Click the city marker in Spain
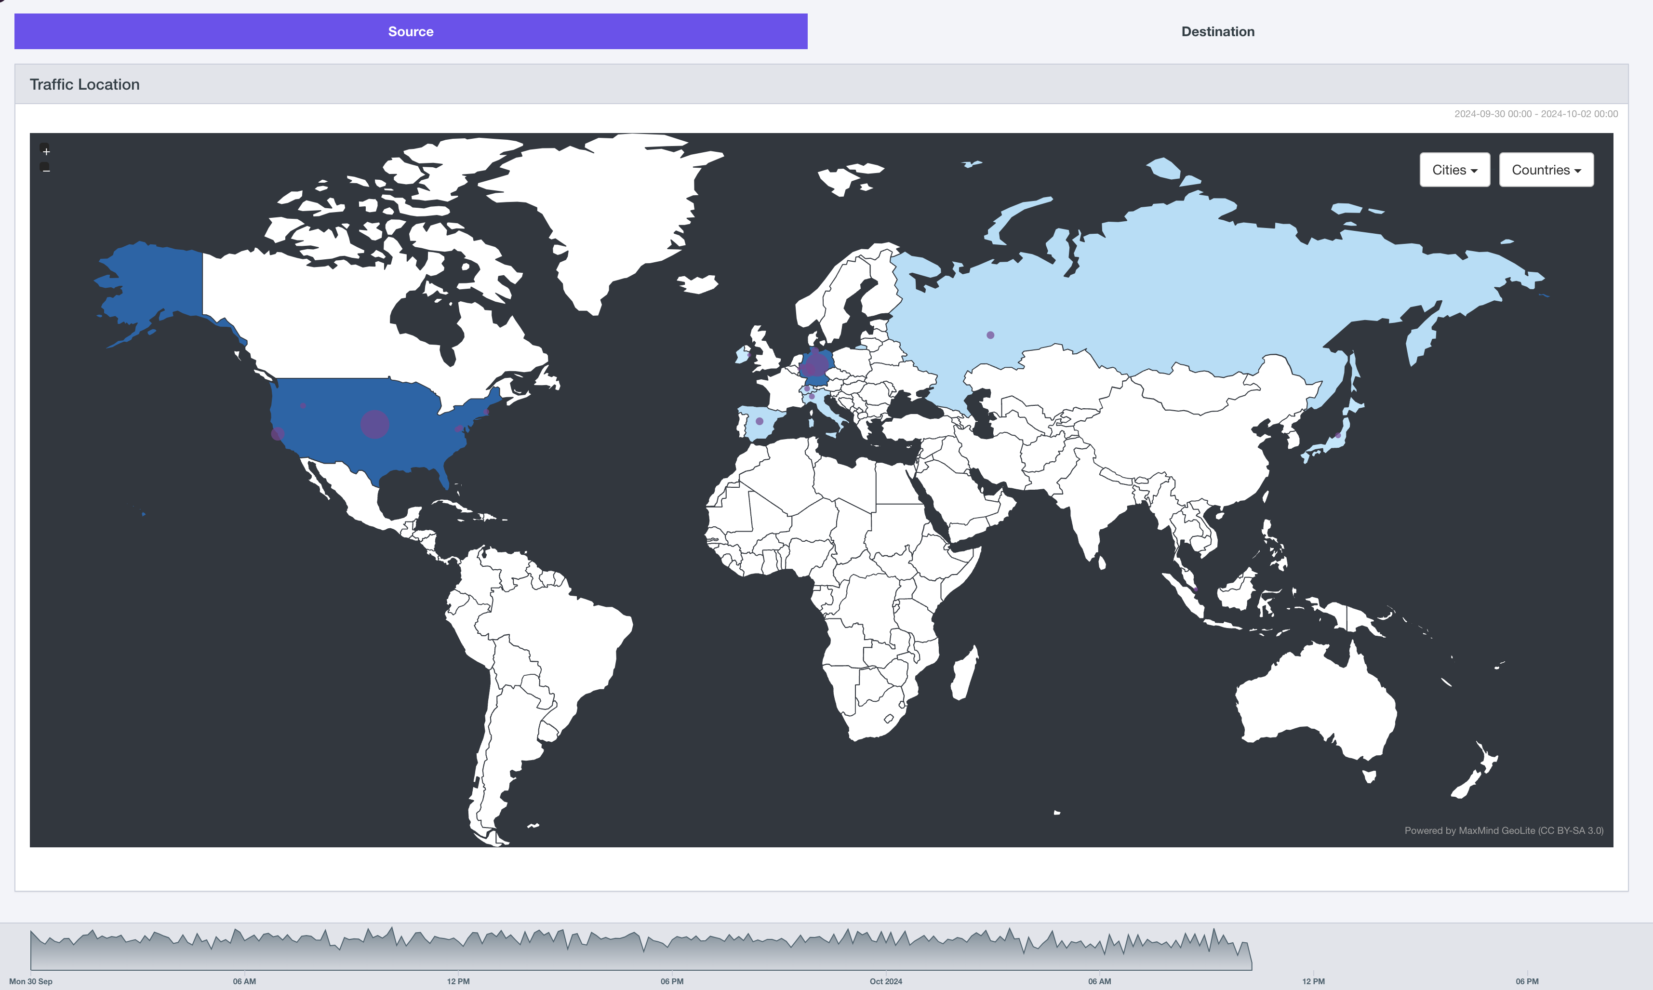This screenshot has height=990, width=1653. 759,421
